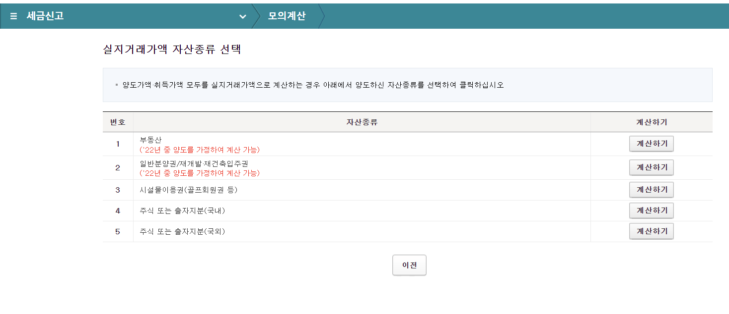Click 계산하기 for 주식 또는 출자지분(국내)
The image size is (729, 314).
[652, 210]
